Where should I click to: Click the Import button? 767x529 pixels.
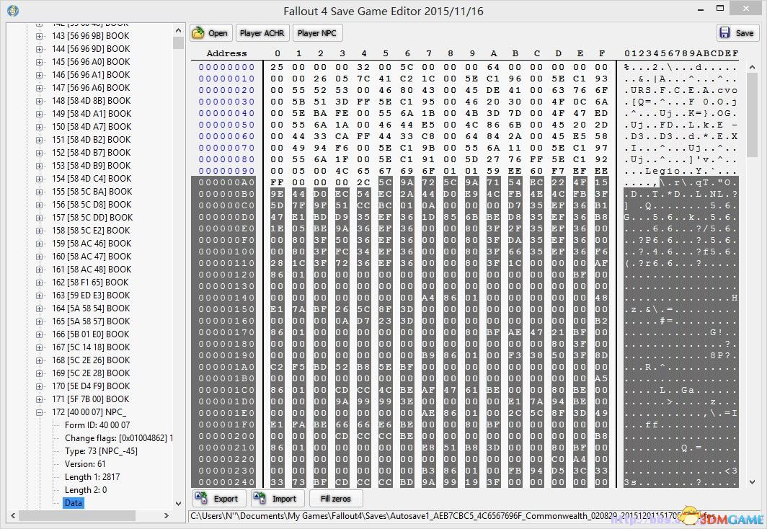point(278,499)
